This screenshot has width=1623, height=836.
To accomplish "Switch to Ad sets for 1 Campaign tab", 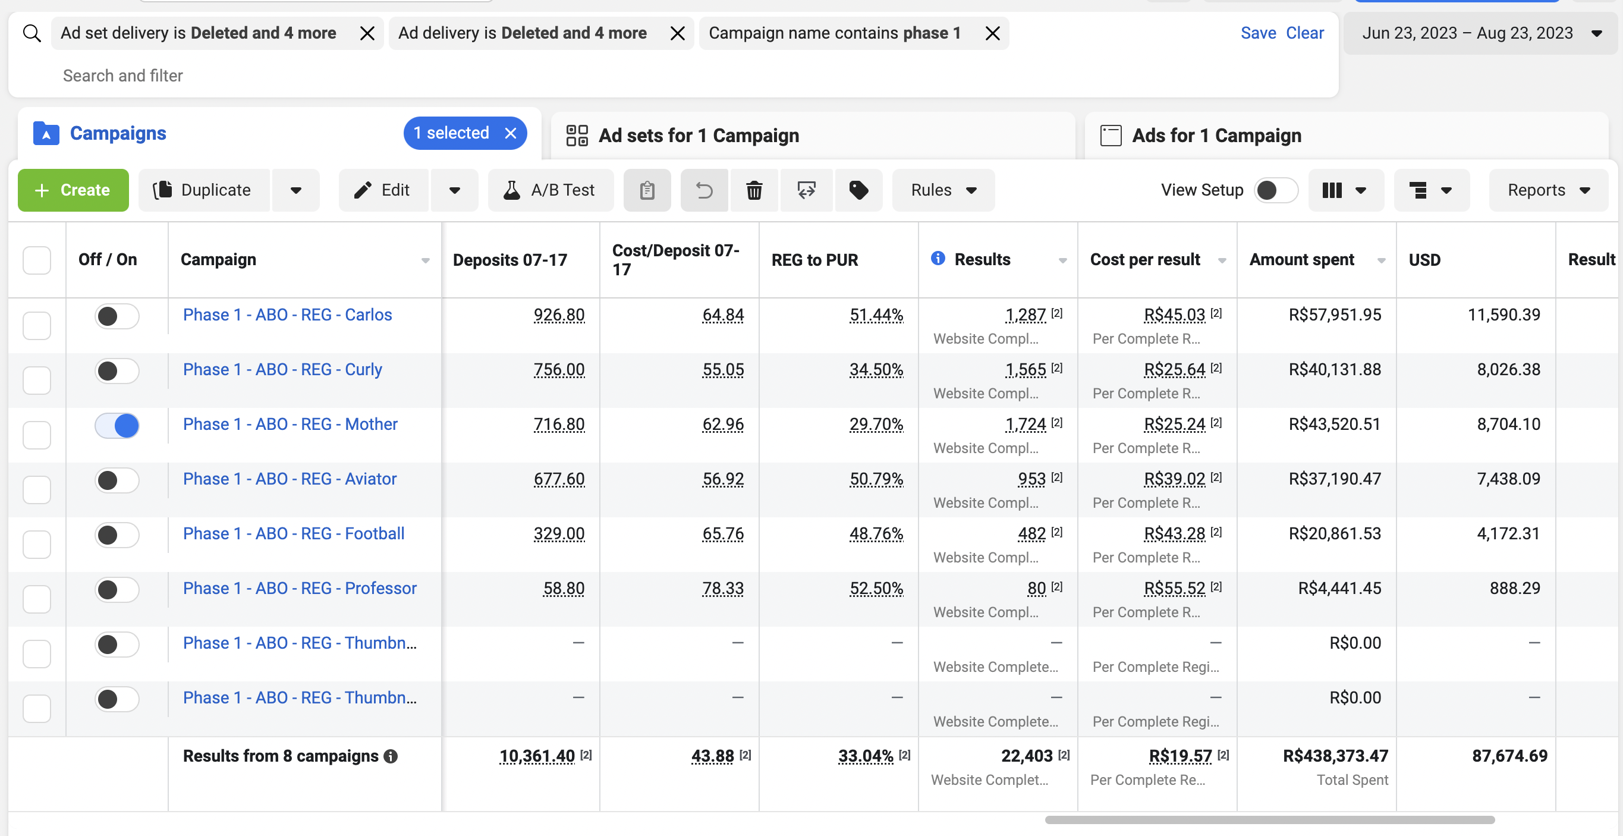I will click(698, 136).
